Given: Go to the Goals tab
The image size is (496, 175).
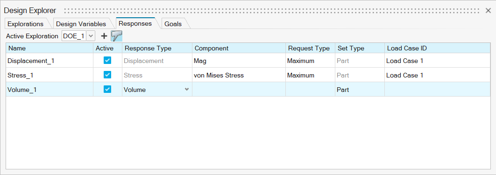Looking at the screenshot, I should pyautogui.click(x=173, y=24).
